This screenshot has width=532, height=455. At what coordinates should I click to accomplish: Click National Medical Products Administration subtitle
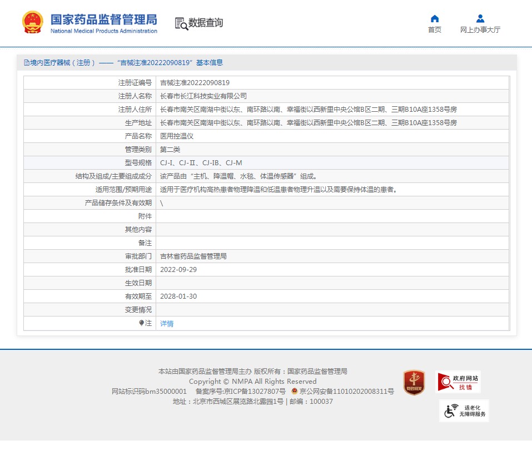[x=104, y=31]
